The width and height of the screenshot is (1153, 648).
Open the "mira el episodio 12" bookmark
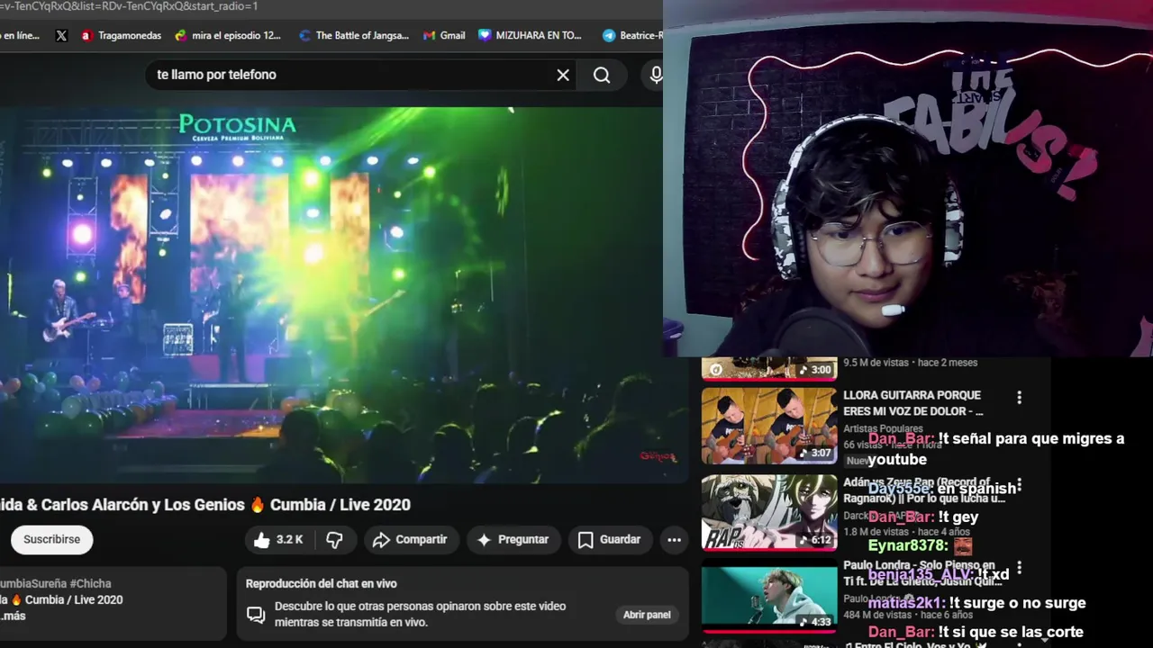[228, 36]
